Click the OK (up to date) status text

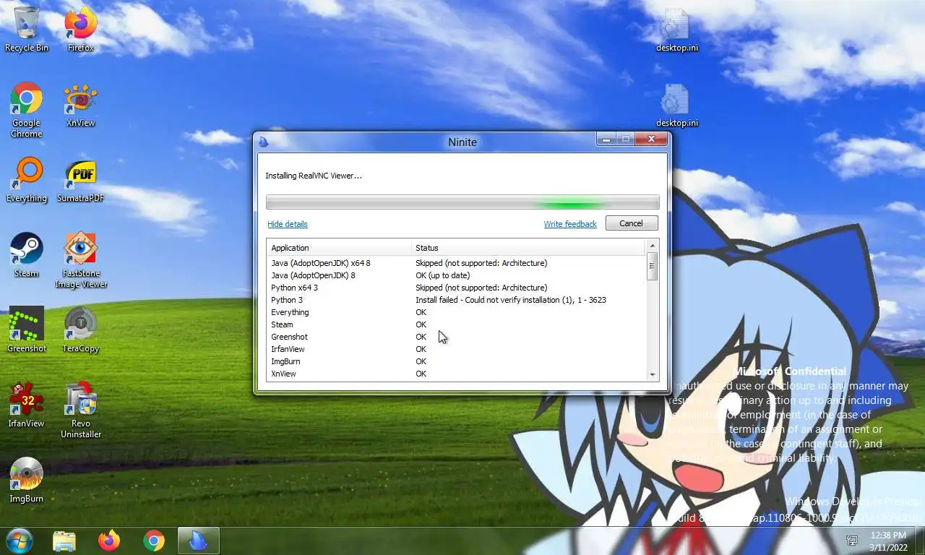(442, 275)
